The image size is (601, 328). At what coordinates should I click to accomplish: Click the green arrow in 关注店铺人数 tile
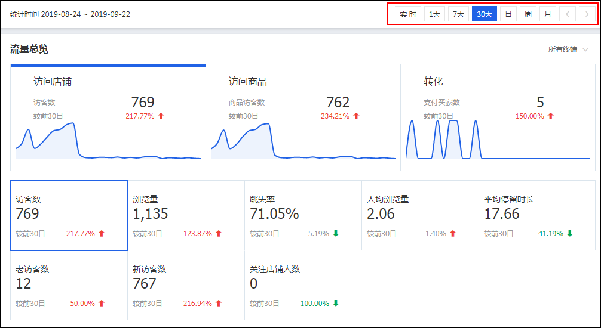[336, 304]
